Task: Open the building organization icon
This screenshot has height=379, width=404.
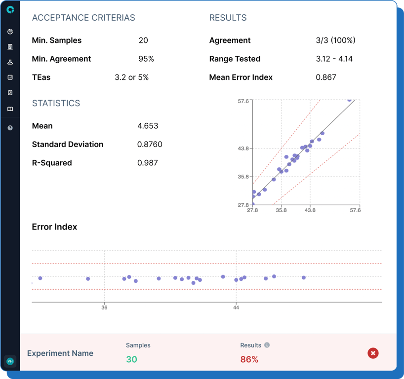Action: (10, 47)
